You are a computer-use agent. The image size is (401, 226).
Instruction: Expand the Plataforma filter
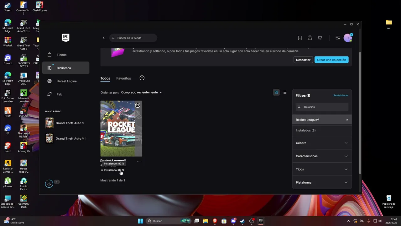pyautogui.click(x=322, y=182)
